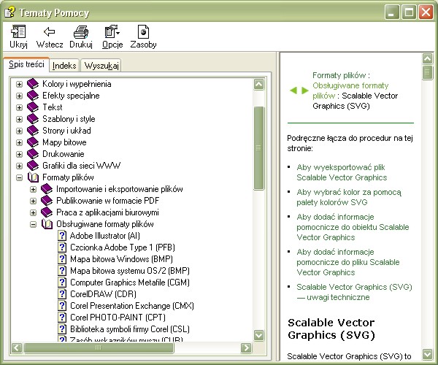The image size is (438, 365).
Task: Expand the Kolory i wypełnienia book node
Action: click(20, 84)
